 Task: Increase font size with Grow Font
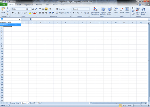point(33,9)
